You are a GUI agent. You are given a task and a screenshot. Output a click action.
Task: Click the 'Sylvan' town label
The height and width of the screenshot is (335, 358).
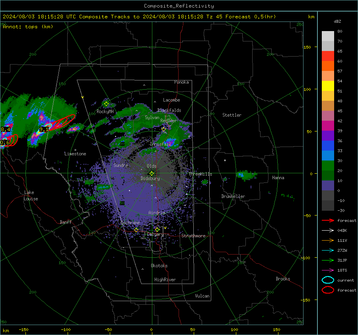[152, 118]
